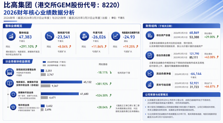223x123 pixels.
Task: Click the gray legend swatch for 2025财年收益
Action: tap(44, 65)
